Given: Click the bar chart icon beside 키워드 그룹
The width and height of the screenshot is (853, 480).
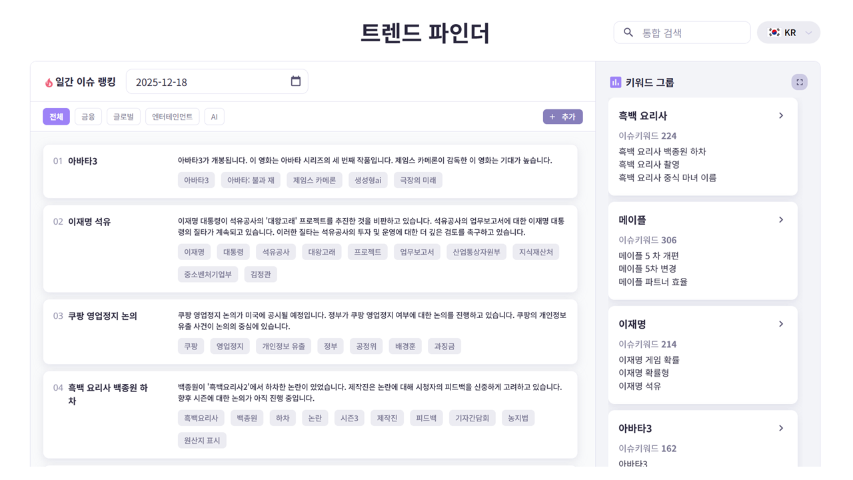Looking at the screenshot, I should click(615, 82).
